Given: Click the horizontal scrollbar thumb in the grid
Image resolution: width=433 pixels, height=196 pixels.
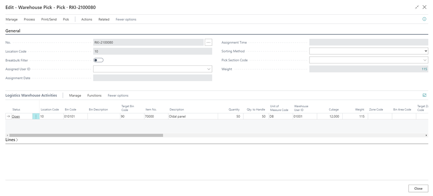Looking at the screenshot, I should 86,135.
